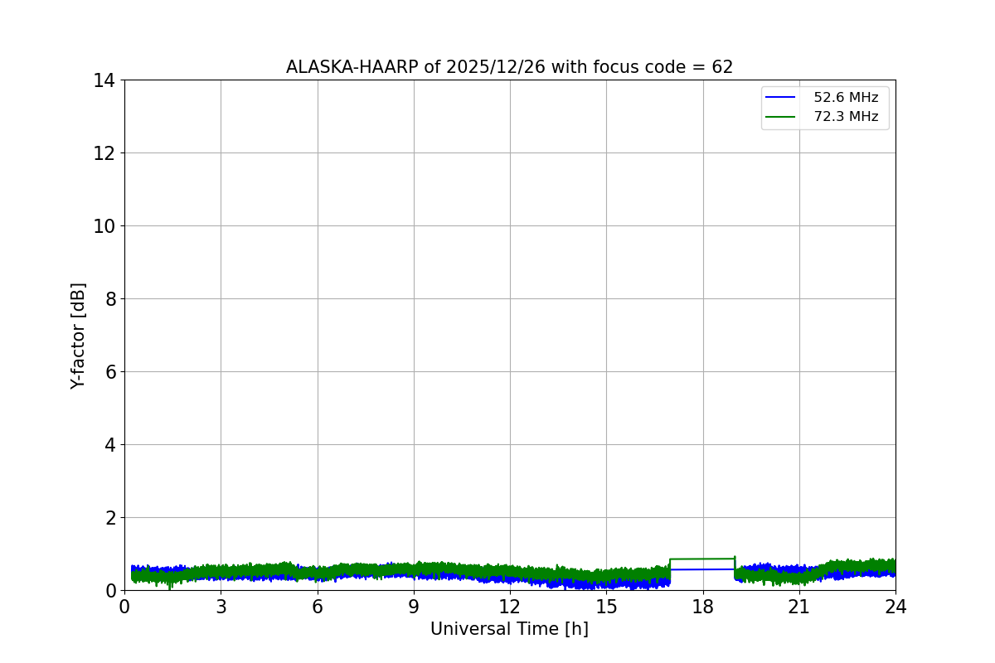Click the x-axis tick label 21
The image size is (995, 663).
pos(799,607)
